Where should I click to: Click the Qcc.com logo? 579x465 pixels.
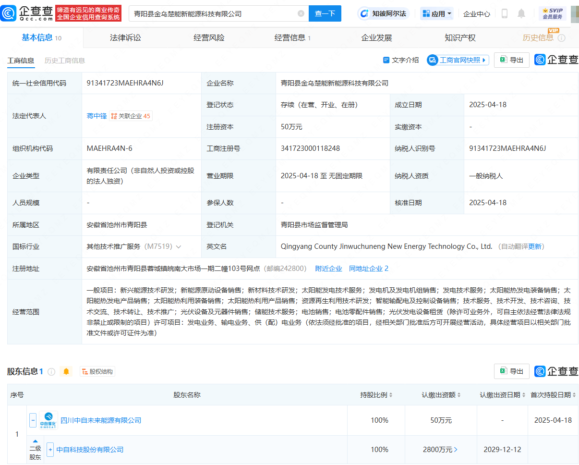coord(27,13)
